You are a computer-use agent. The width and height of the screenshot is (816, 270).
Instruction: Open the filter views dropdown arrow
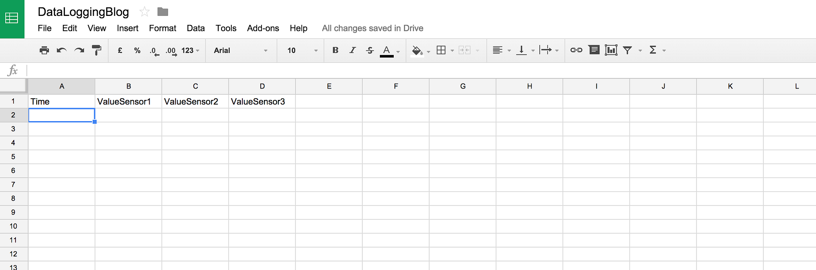tap(640, 51)
